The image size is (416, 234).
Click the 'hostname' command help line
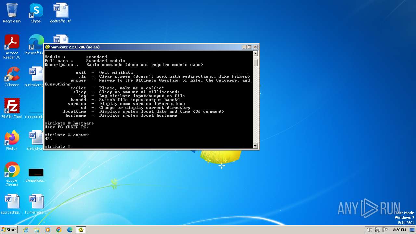(121, 115)
